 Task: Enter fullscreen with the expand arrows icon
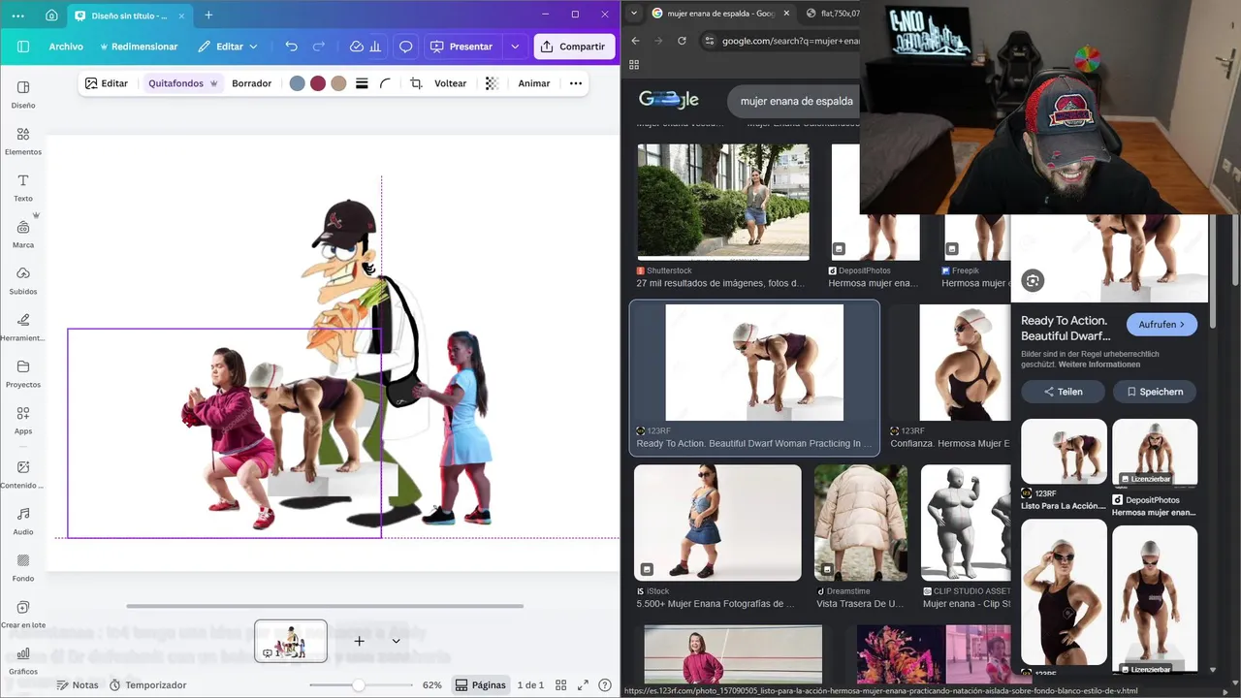[x=583, y=685]
